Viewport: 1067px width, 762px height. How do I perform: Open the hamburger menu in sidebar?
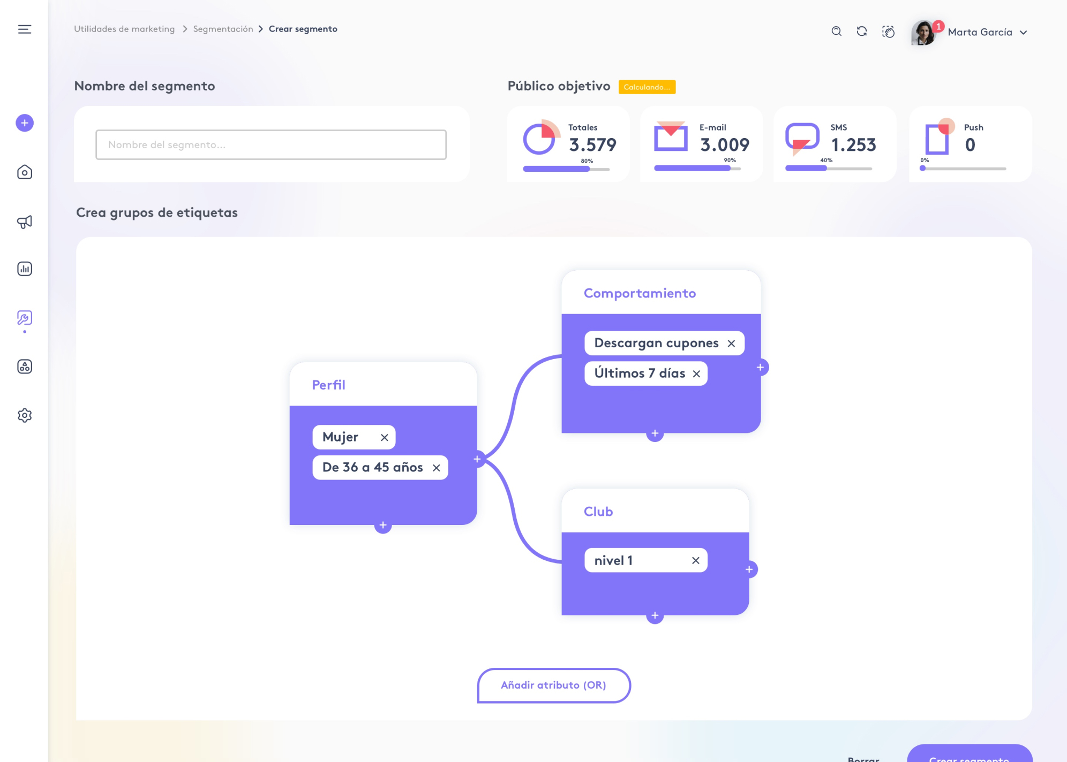click(25, 29)
